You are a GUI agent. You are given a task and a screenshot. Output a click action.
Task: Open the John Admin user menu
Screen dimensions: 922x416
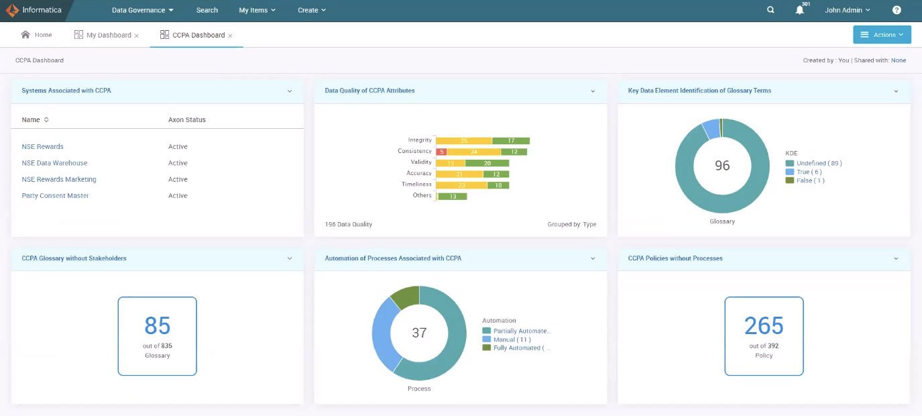pyautogui.click(x=848, y=10)
